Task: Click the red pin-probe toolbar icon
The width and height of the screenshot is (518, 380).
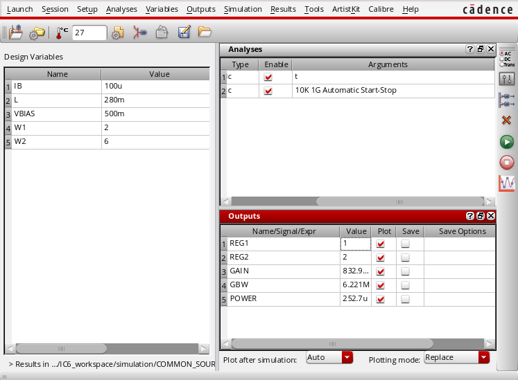Action: pos(140,33)
